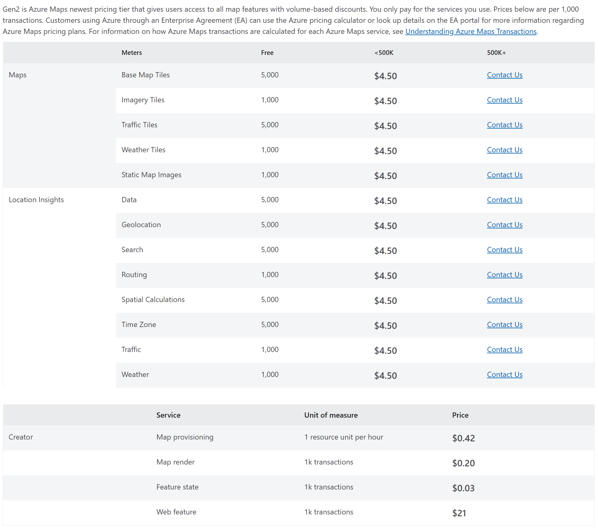Click the "Data" meter name
The image size is (598, 528).
coord(129,200)
